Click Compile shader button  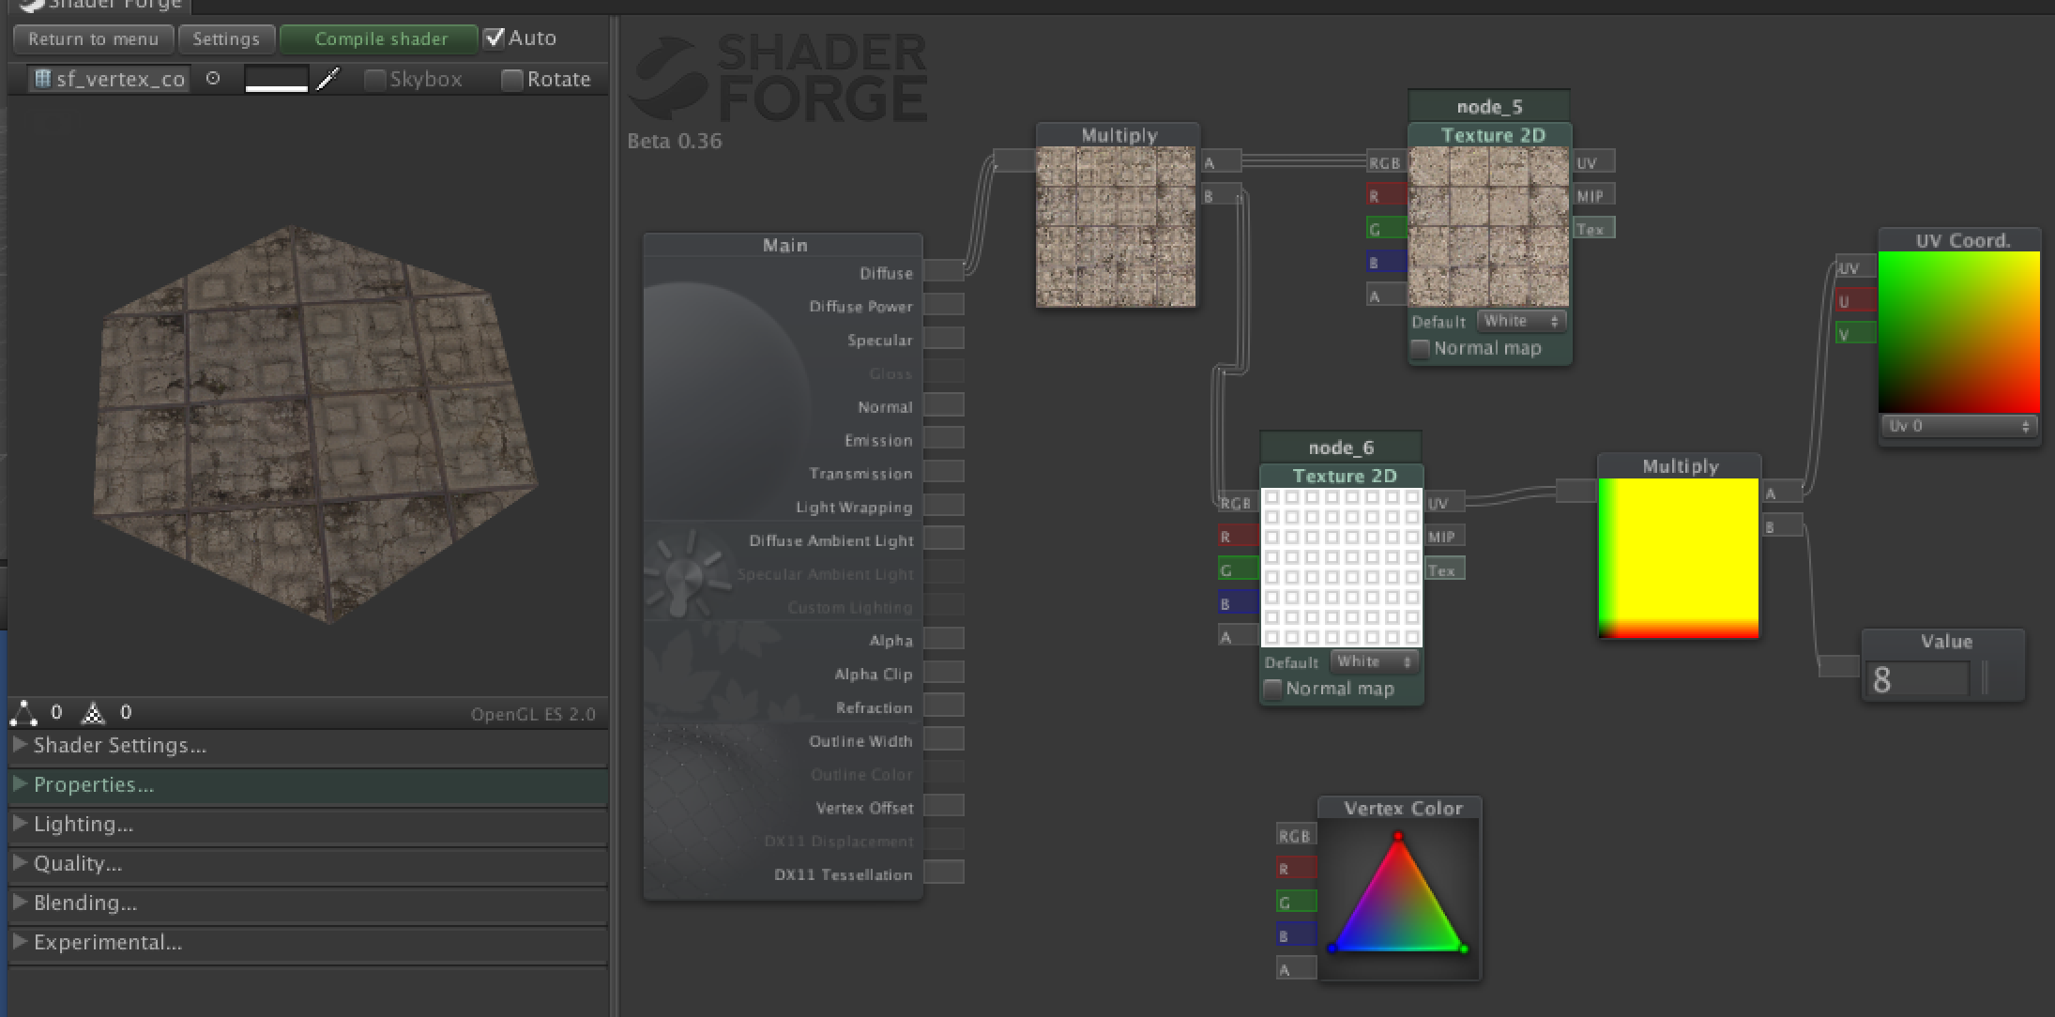coord(380,39)
